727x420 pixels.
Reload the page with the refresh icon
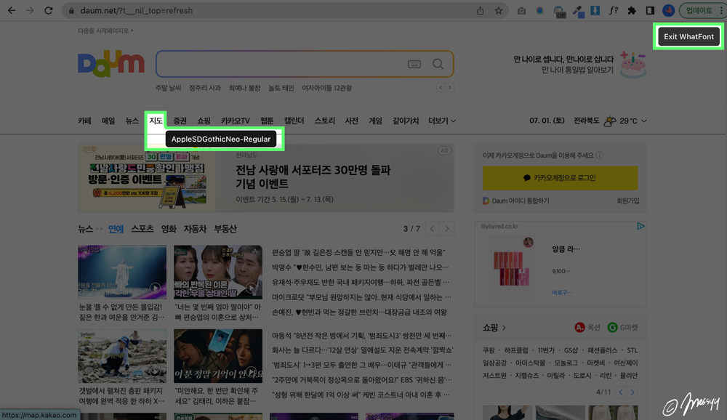(x=49, y=10)
